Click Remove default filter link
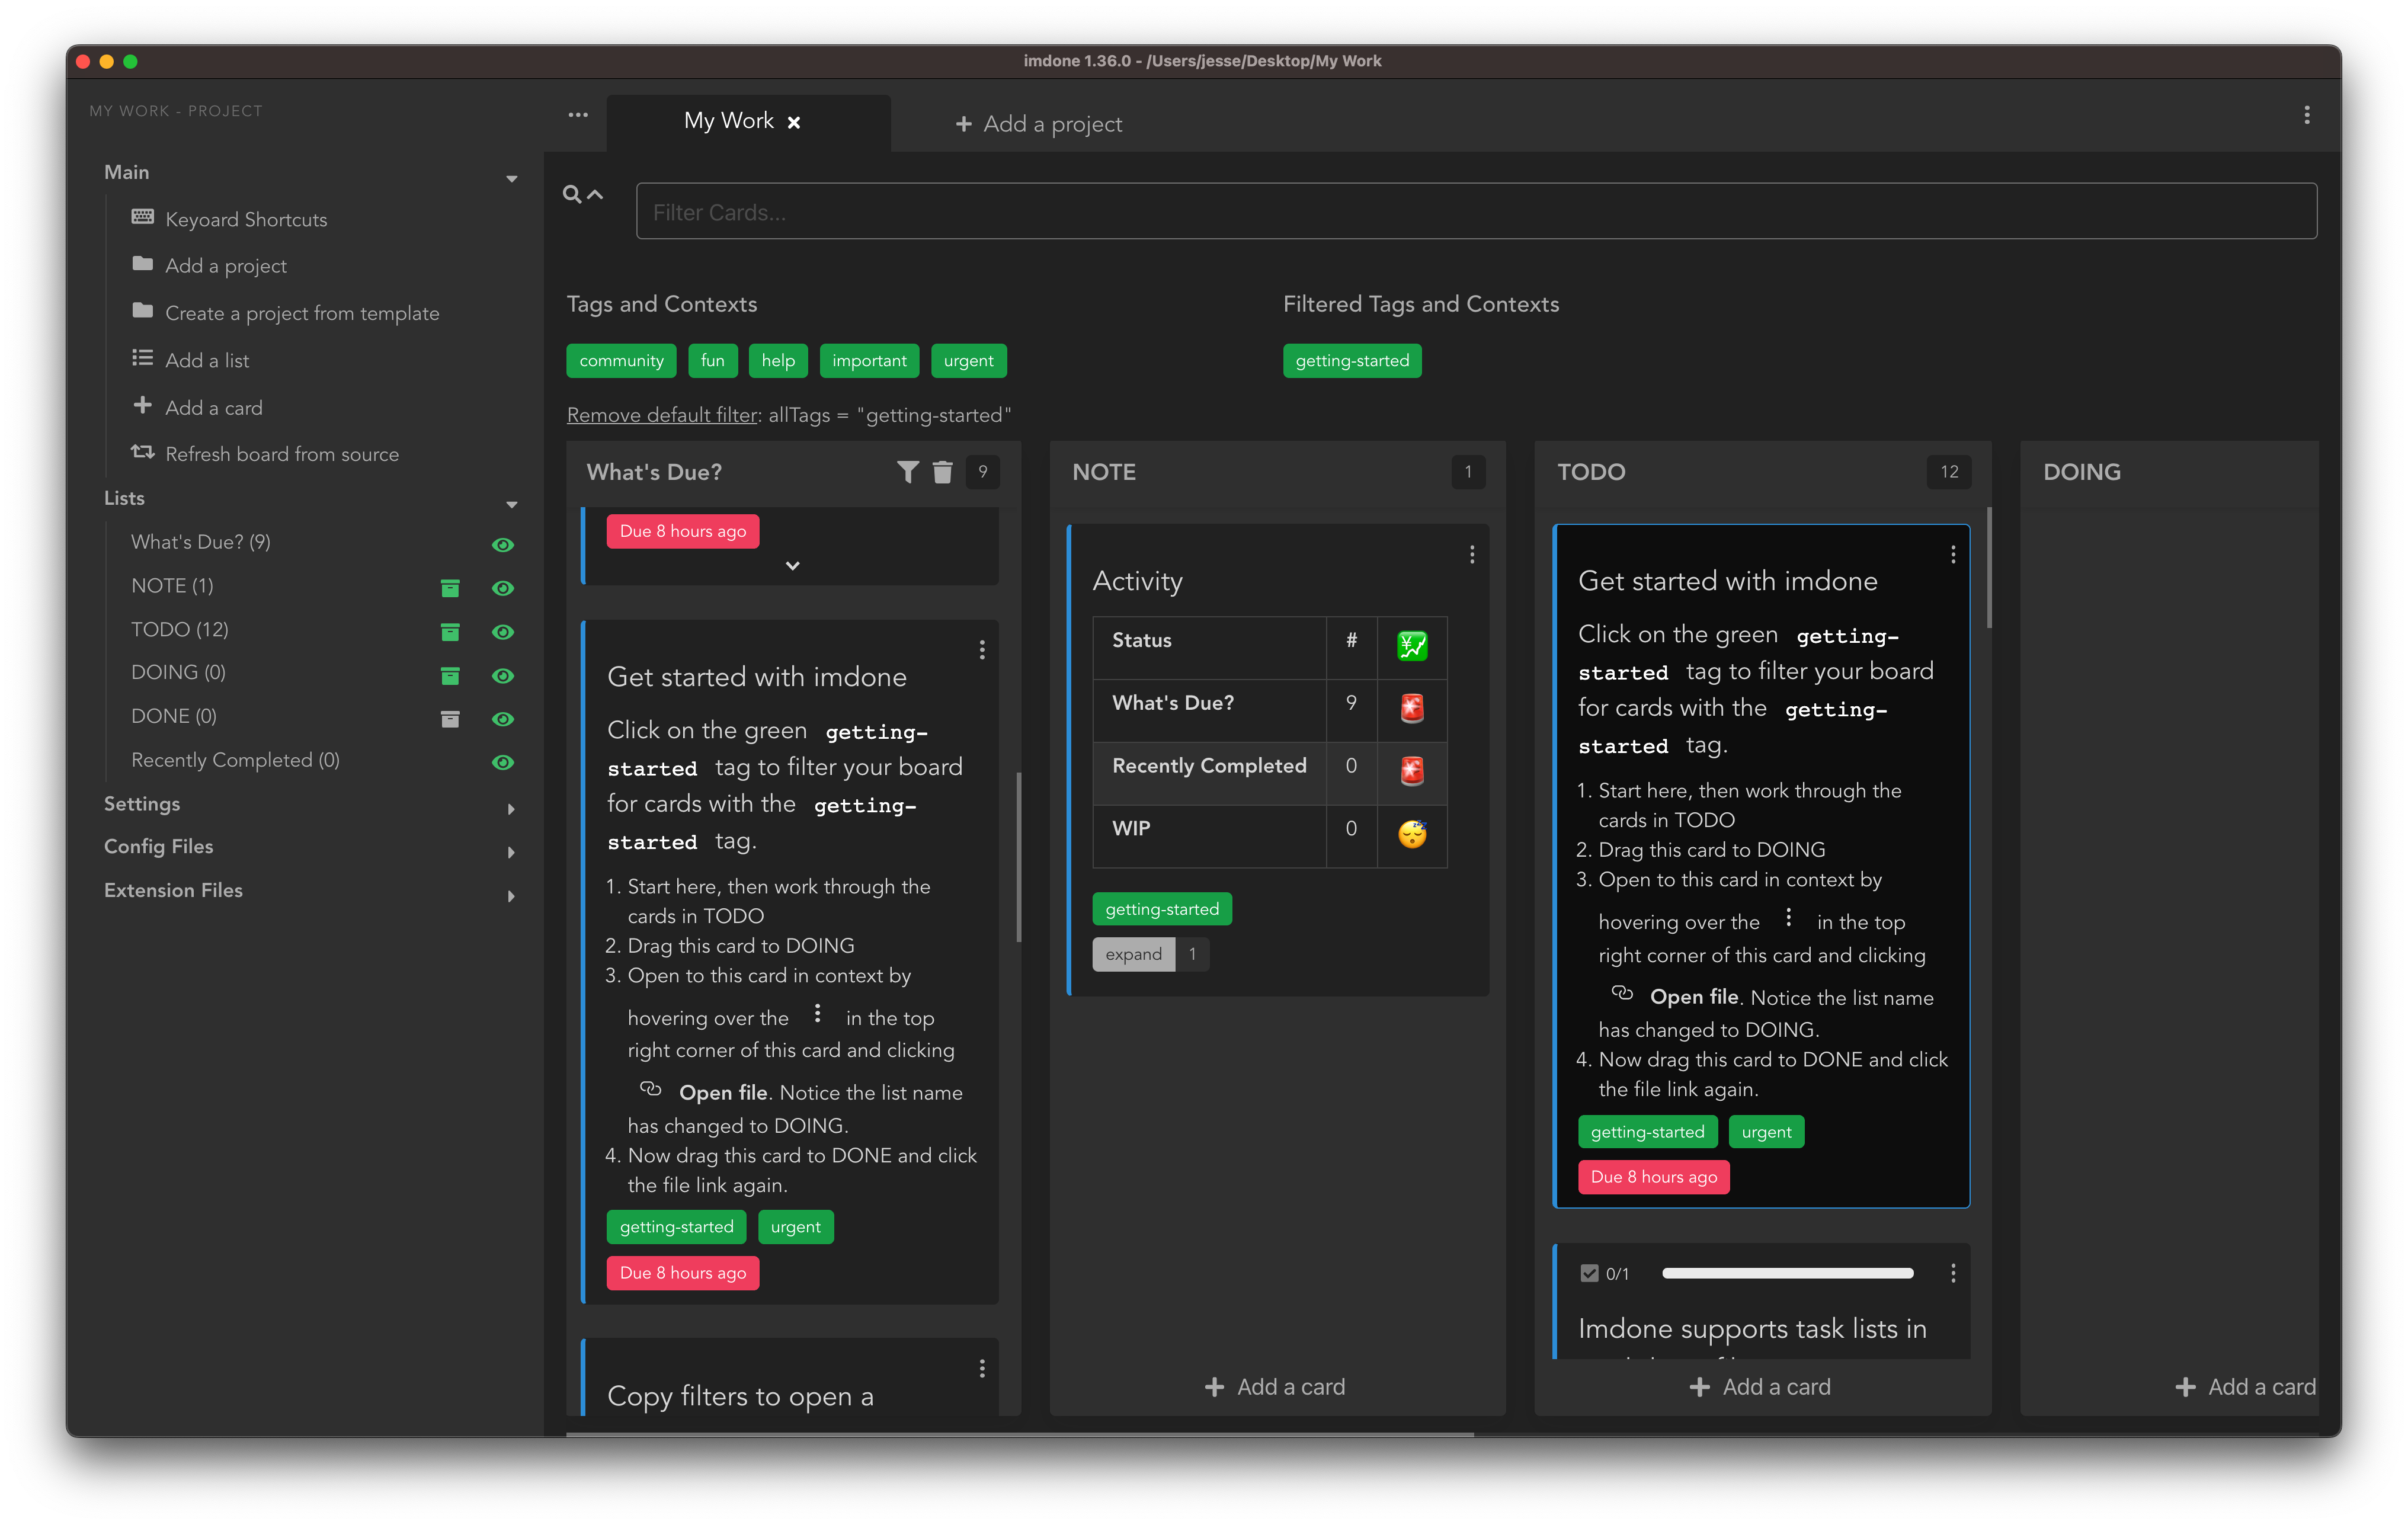This screenshot has width=2408, height=1525. [662, 415]
